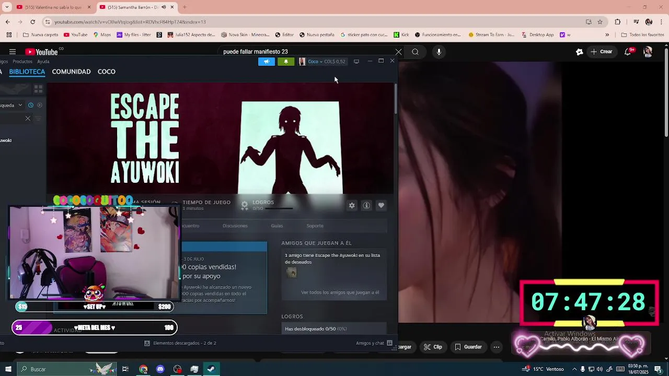Open the Windows Start menu

pyautogui.click(x=8, y=369)
